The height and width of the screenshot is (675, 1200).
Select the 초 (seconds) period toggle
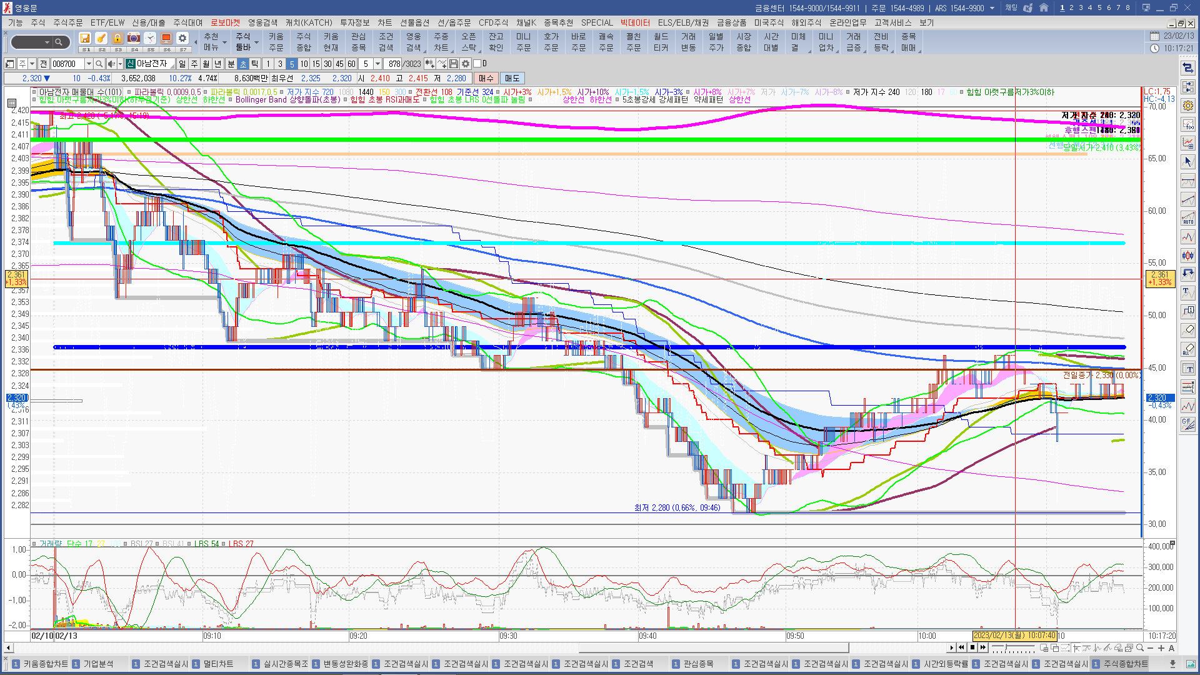(243, 64)
